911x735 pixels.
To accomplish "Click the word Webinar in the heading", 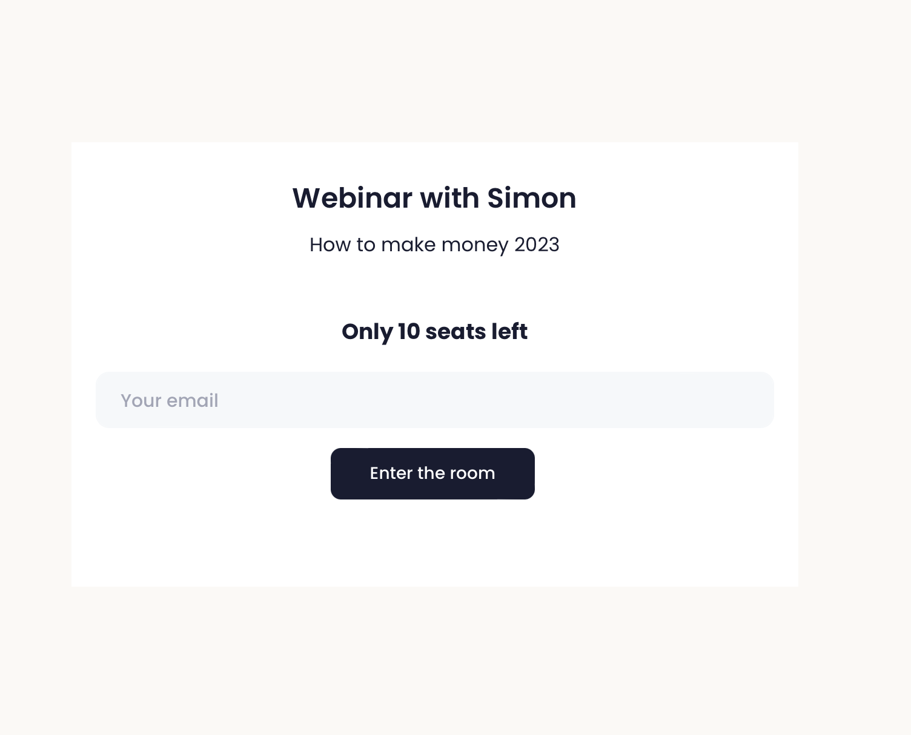I will tap(352, 198).
